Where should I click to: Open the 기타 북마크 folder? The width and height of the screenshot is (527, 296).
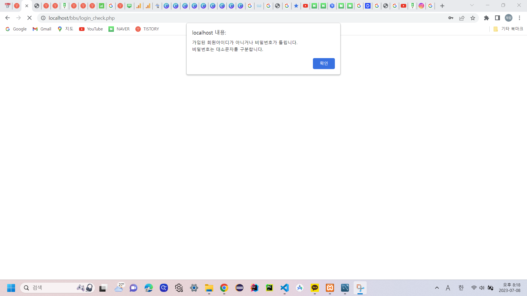[x=508, y=29]
